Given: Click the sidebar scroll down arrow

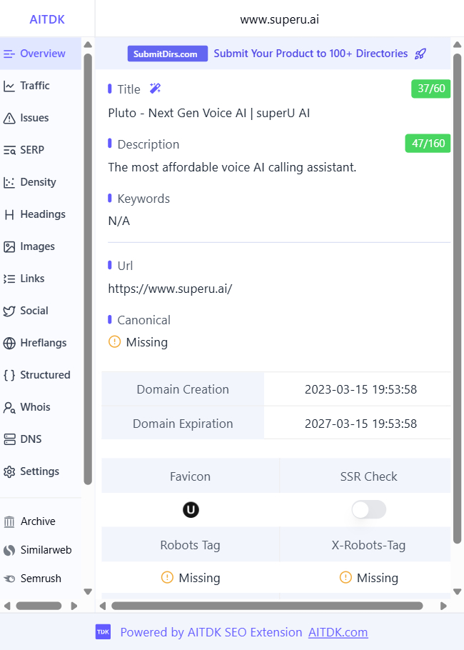Looking at the screenshot, I should 88,591.
